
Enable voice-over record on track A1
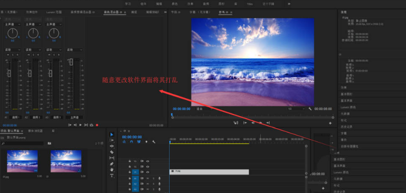[160, 178]
